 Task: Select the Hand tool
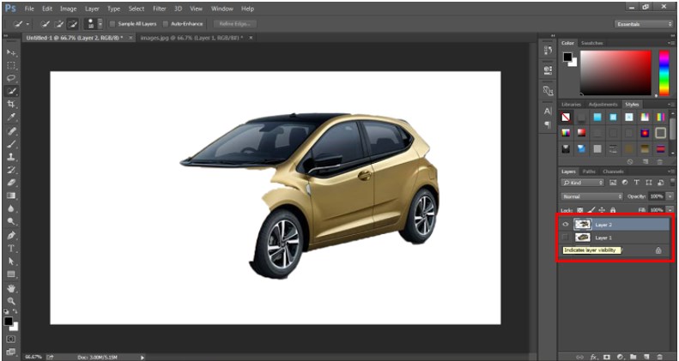coord(11,287)
